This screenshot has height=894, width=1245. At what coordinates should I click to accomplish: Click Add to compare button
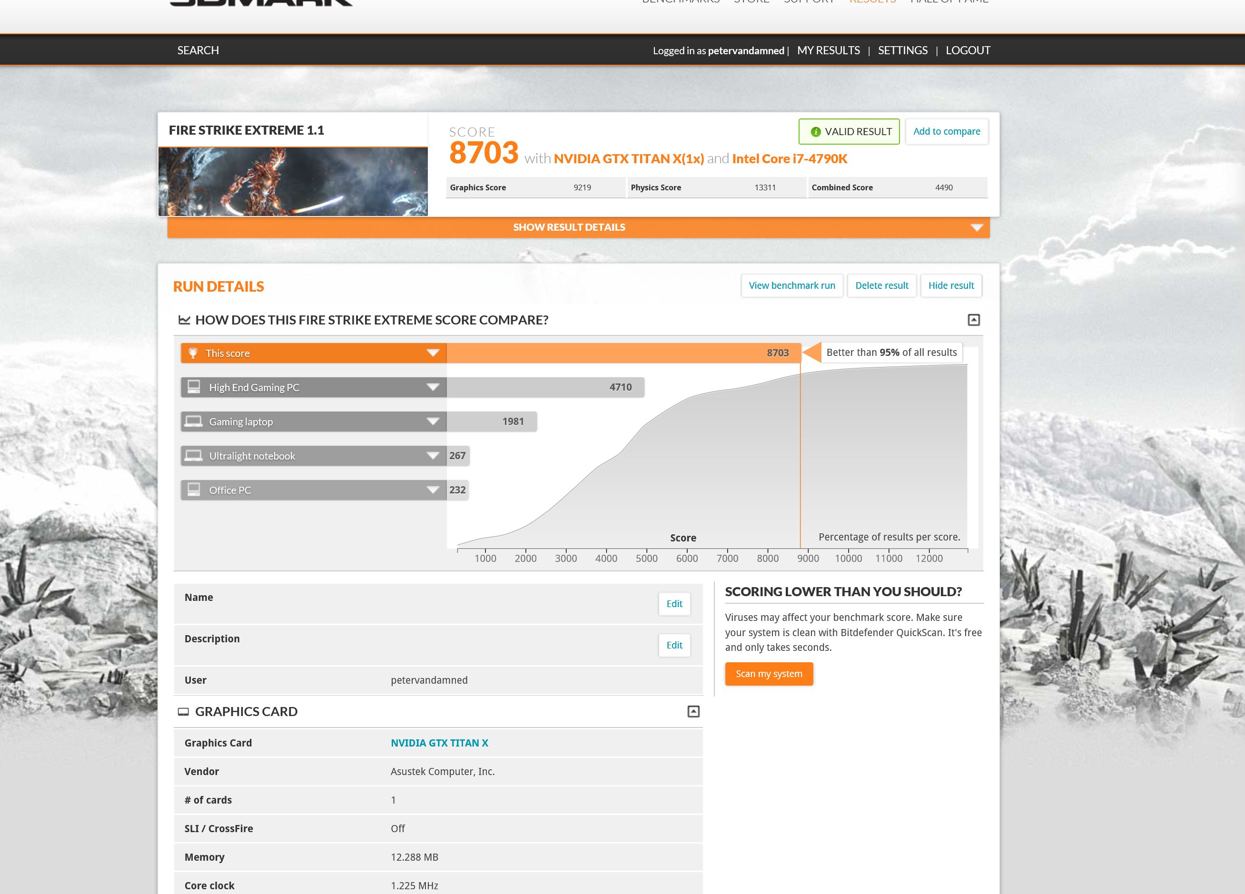point(947,132)
